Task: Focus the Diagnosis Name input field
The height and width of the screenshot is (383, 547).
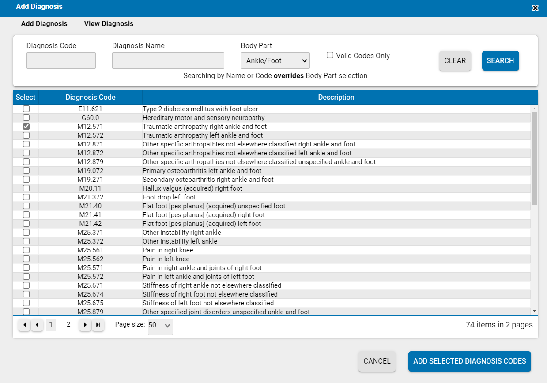Action: 168,60
